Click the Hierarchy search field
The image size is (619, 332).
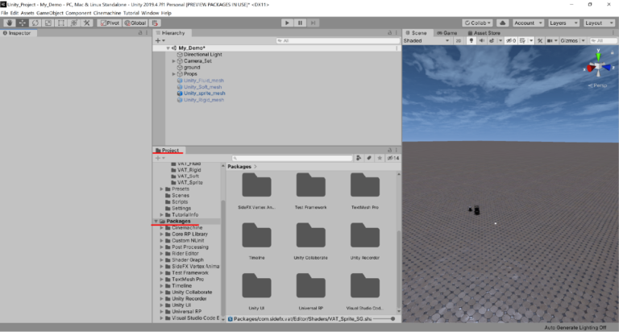coord(338,40)
